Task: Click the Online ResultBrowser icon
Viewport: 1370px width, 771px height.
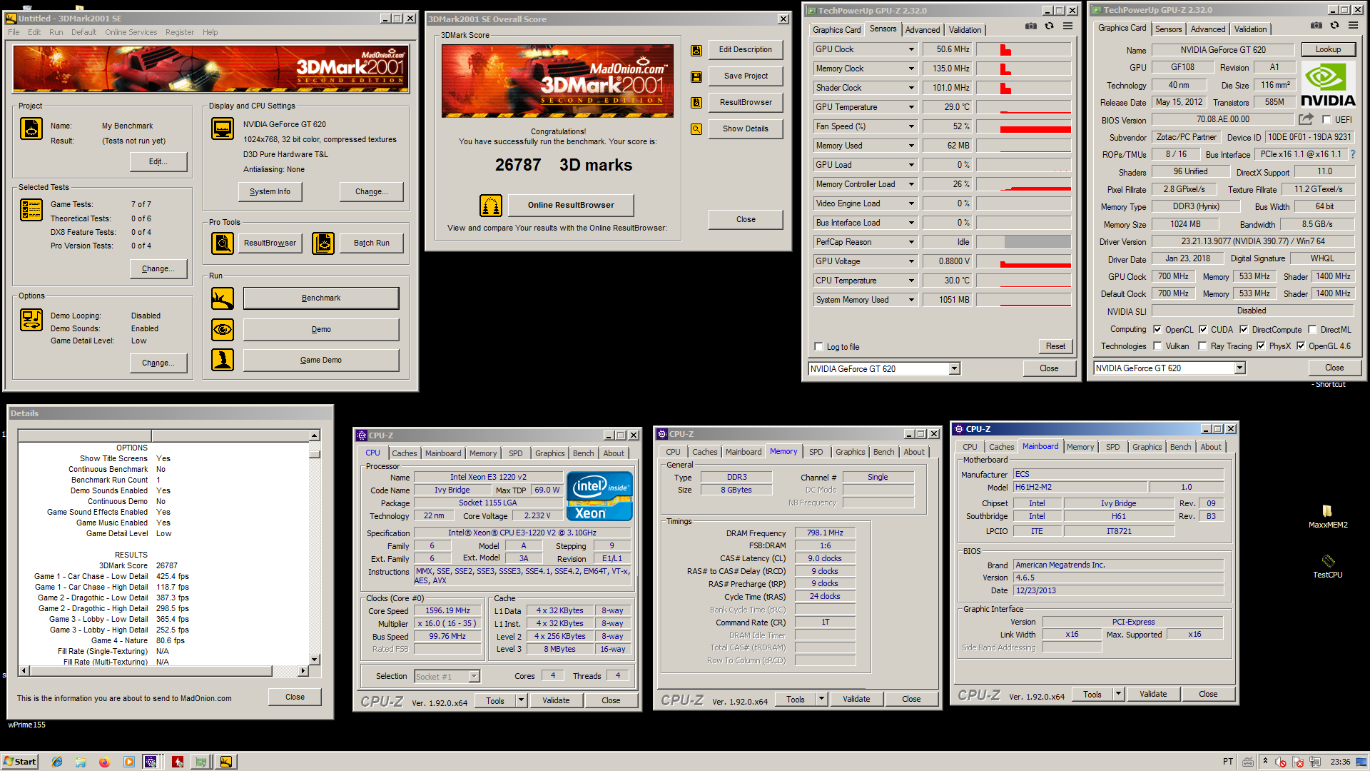Action: click(491, 206)
